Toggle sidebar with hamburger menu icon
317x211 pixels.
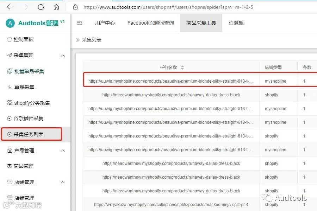[x=80, y=23]
